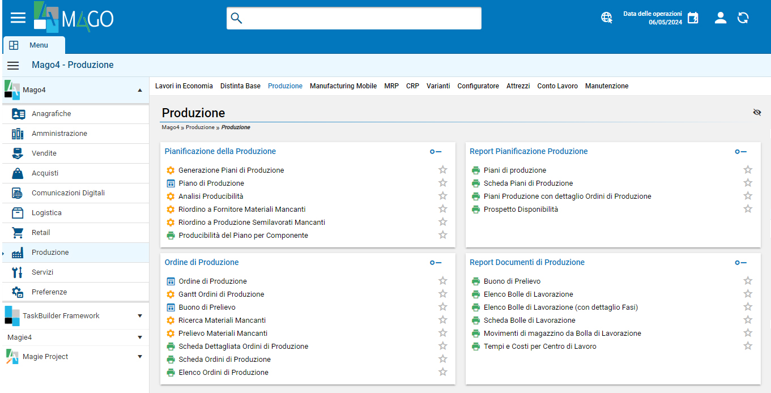771x393 pixels.
Task: Open Movimenti di magazzino da Bolla di Lavorazione
Action: [x=563, y=334]
